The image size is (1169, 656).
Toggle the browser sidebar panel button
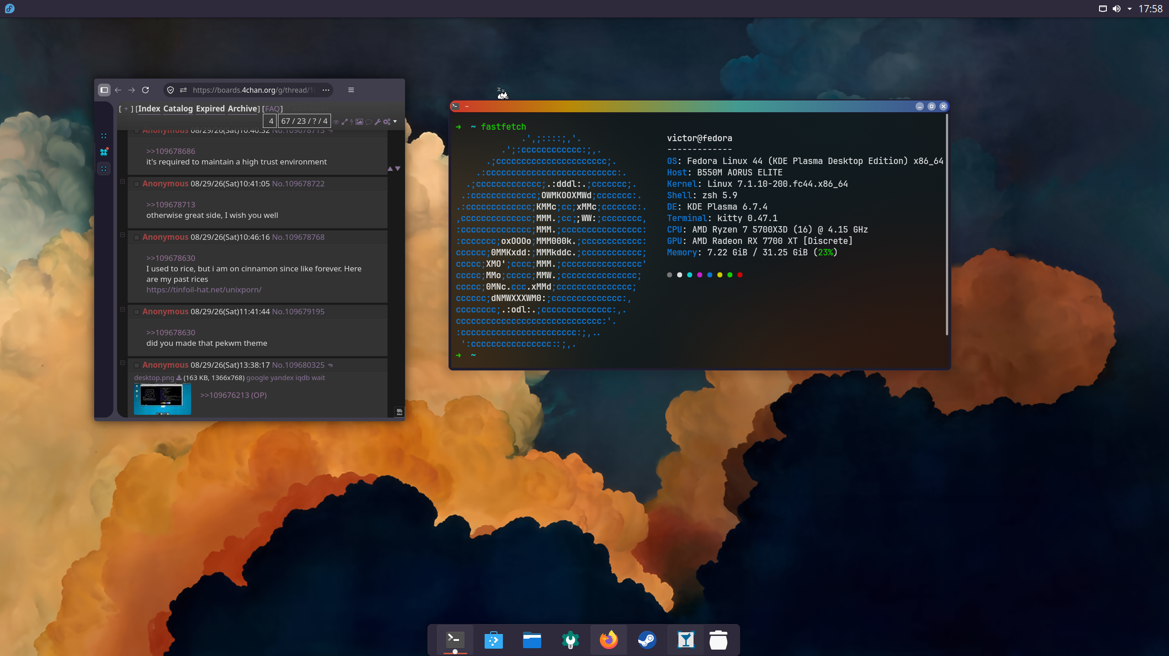click(104, 90)
